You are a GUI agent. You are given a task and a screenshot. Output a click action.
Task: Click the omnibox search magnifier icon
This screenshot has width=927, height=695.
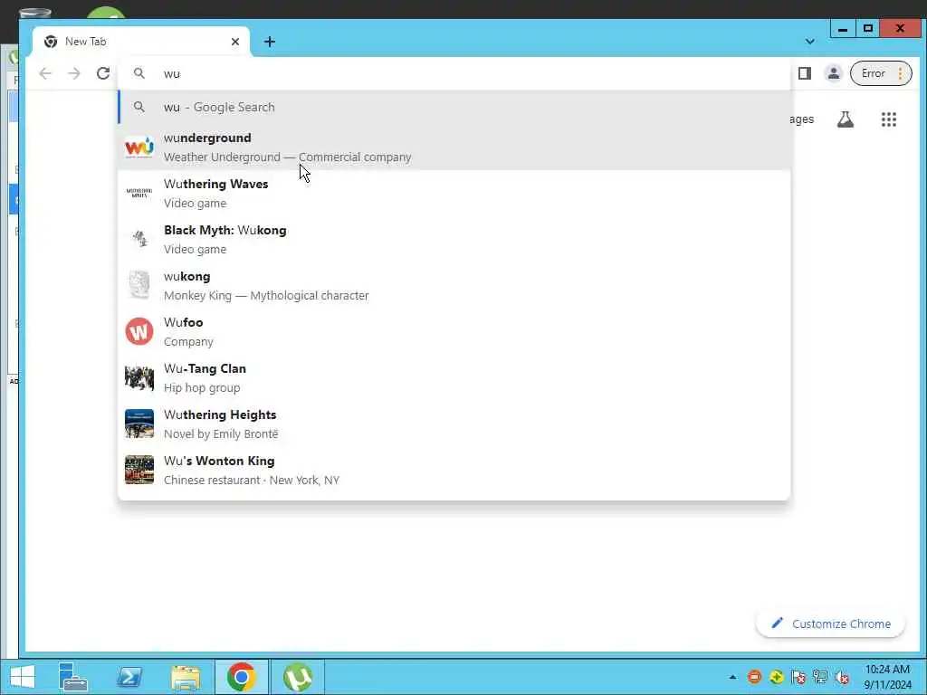[x=139, y=73]
